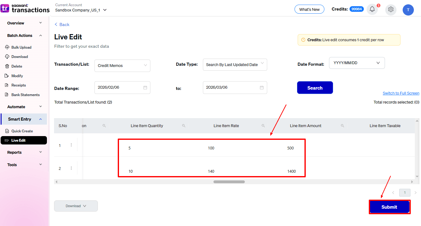This screenshot has height=226, width=421.
Task: Click search icon in Line Item Amount column
Action: coord(342,126)
